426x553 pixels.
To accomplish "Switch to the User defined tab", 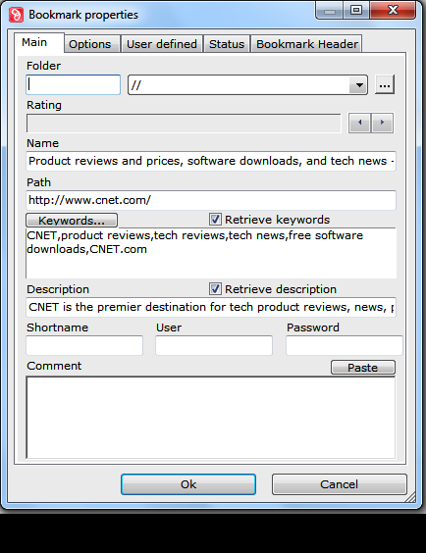I will [x=162, y=44].
